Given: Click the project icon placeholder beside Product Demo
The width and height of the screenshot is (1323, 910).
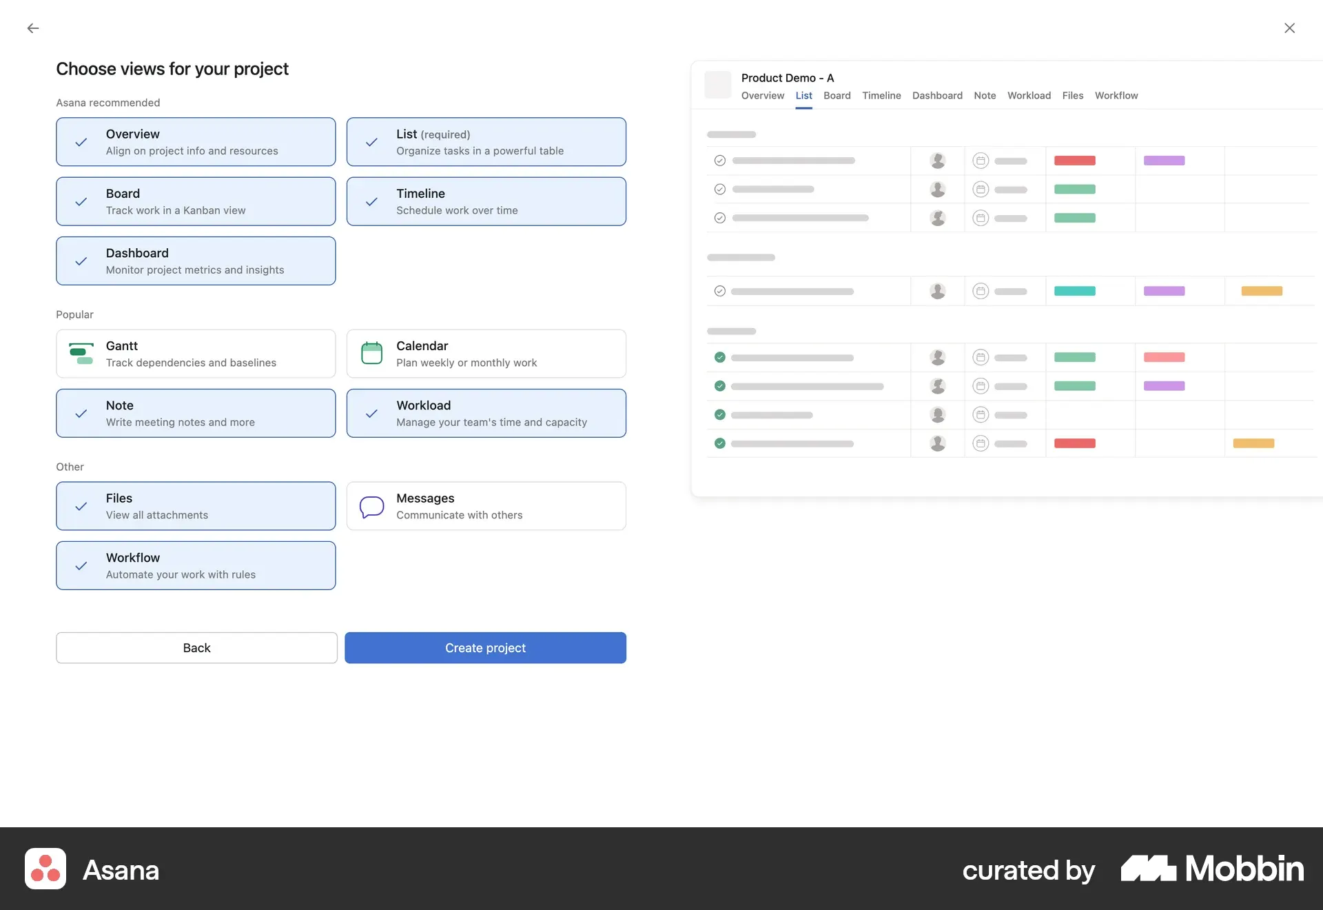Looking at the screenshot, I should tap(717, 85).
